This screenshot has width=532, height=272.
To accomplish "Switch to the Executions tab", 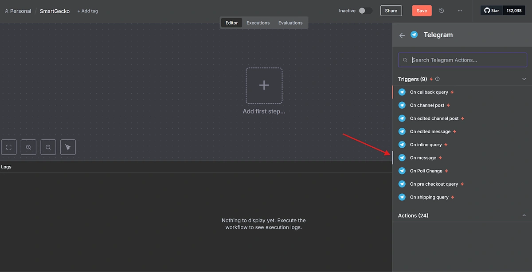I will (x=258, y=23).
